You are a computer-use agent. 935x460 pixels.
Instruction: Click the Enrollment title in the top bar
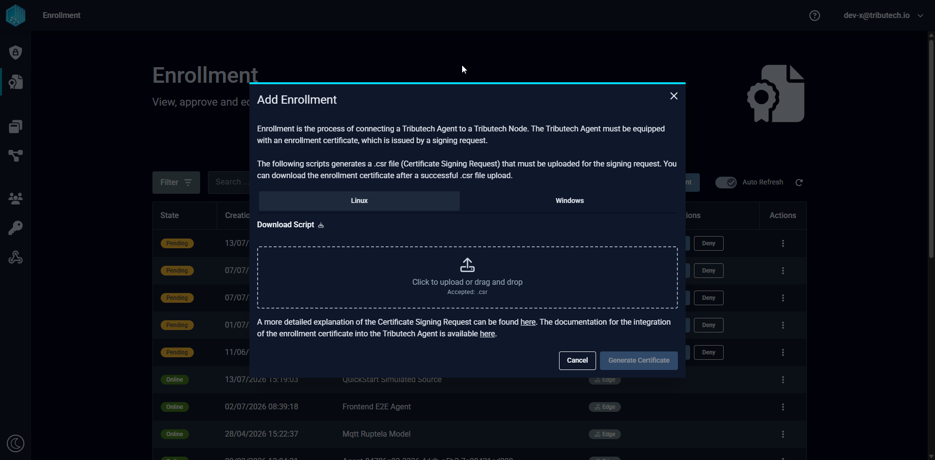coord(61,15)
